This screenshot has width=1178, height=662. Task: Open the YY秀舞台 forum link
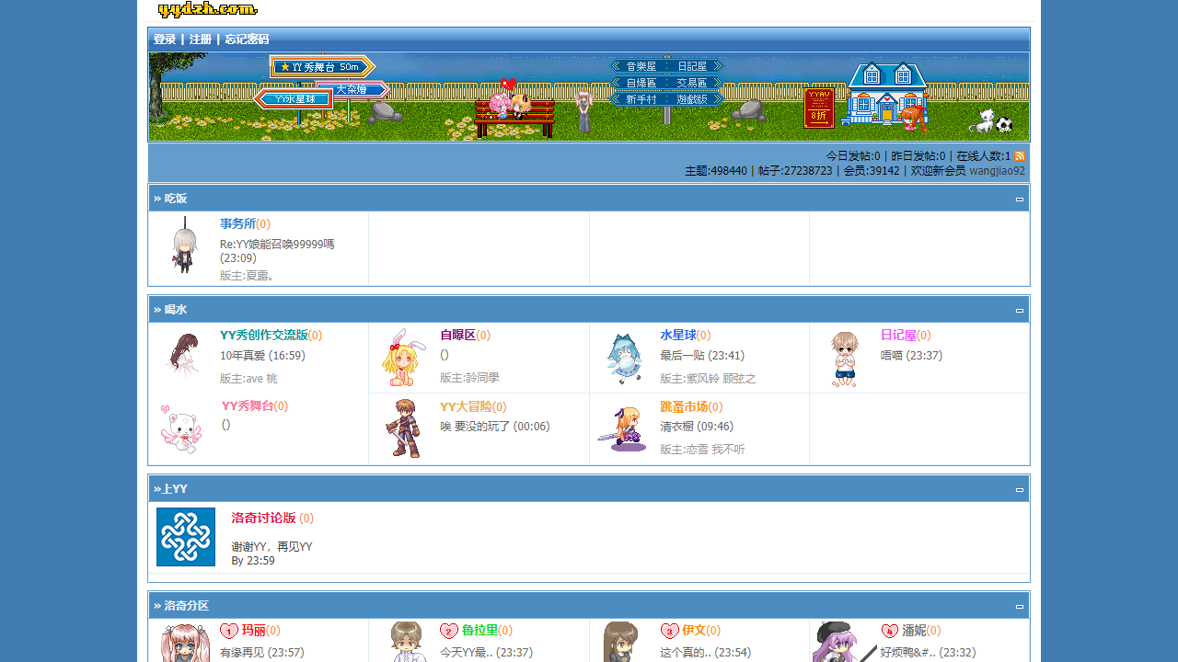248,405
